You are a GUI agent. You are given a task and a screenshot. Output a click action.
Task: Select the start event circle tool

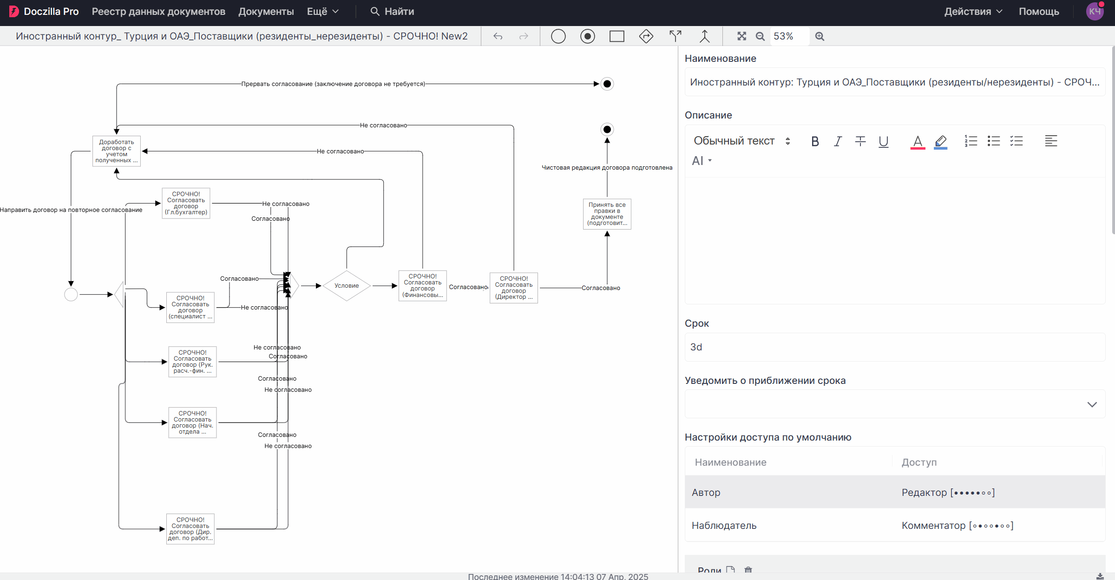point(558,36)
